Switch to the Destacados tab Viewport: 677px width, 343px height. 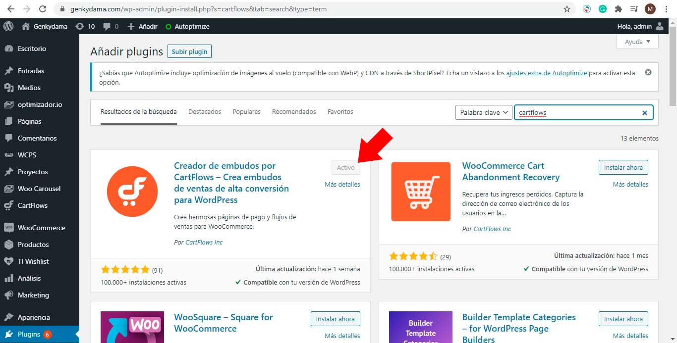[x=205, y=112]
